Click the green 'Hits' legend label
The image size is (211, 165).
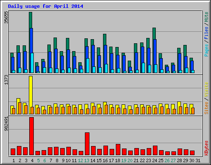(x=206, y=17)
